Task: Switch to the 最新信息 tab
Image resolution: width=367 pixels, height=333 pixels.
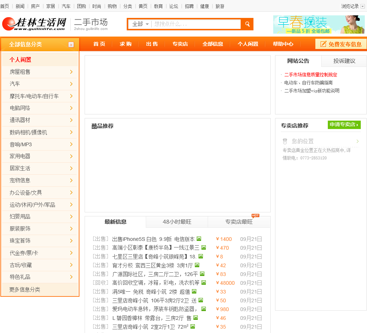Action: (x=115, y=222)
